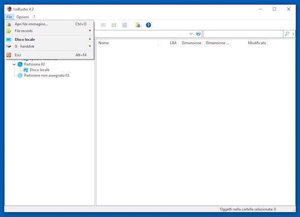The width and height of the screenshot is (300, 217).
Task: Sort by the first Dimensione column header
Action: [x=191, y=43]
